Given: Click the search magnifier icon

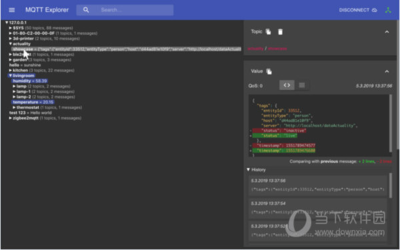Looking at the screenshot, I should [86, 10].
